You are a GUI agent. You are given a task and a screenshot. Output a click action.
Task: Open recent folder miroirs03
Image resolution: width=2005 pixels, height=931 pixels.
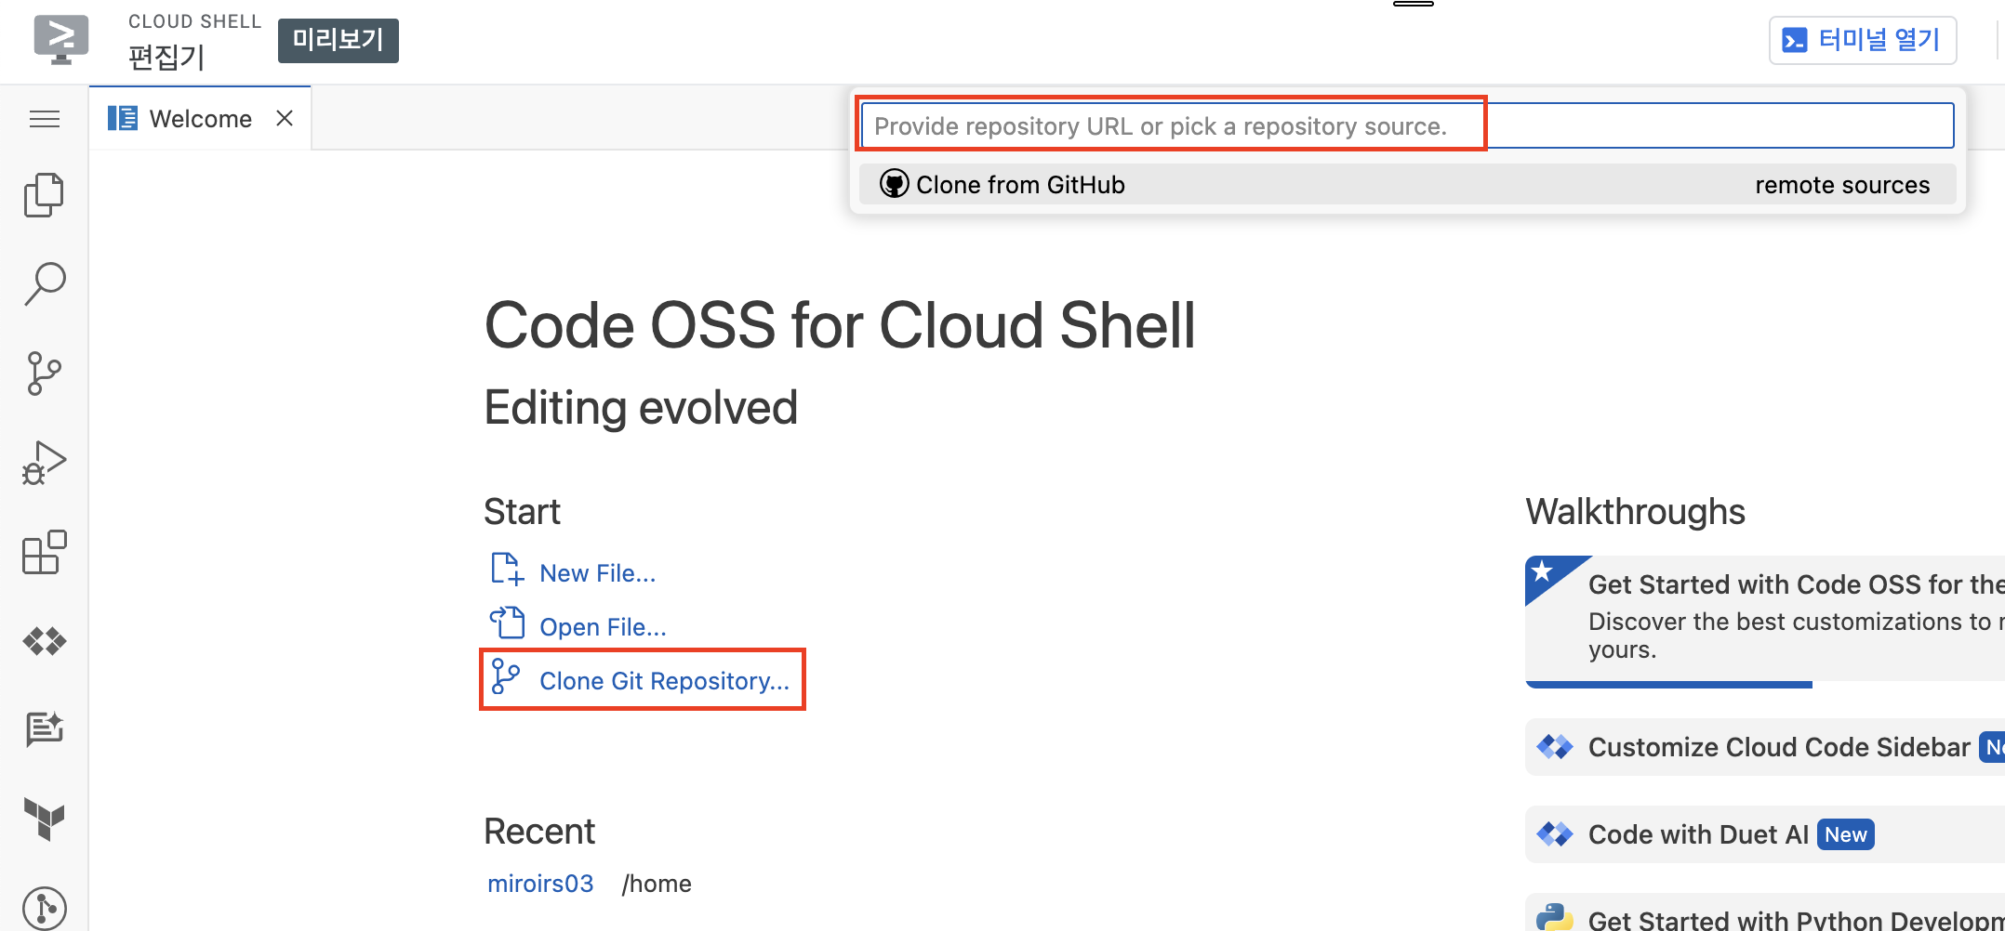coord(540,884)
